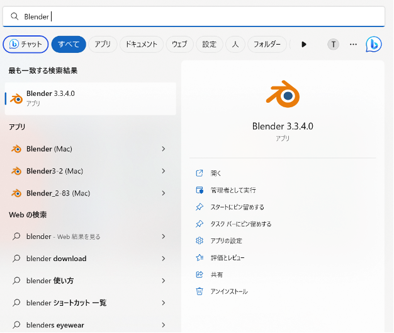Image resolution: width=394 pixels, height=333 pixels.
Task: Click the Blender 3.3.4.0 title in the preview pane
Action: pyautogui.click(x=283, y=126)
